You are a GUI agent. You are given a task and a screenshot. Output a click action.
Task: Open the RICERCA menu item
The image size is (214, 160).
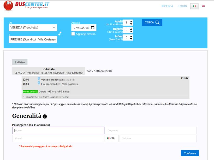coord(167,6)
